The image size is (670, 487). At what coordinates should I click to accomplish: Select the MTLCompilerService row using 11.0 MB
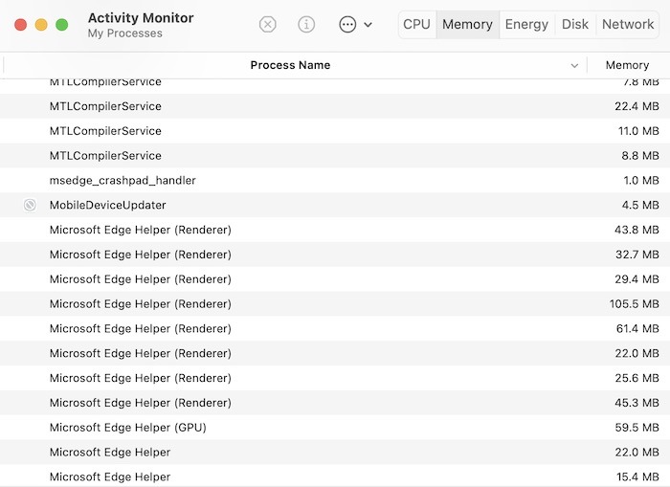tap(335, 131)
